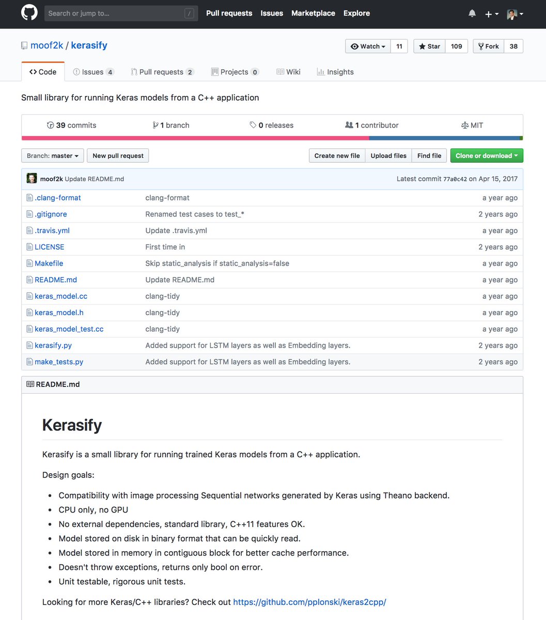Open 'Renamed test cases to test_*' commit

click(195, 214)
